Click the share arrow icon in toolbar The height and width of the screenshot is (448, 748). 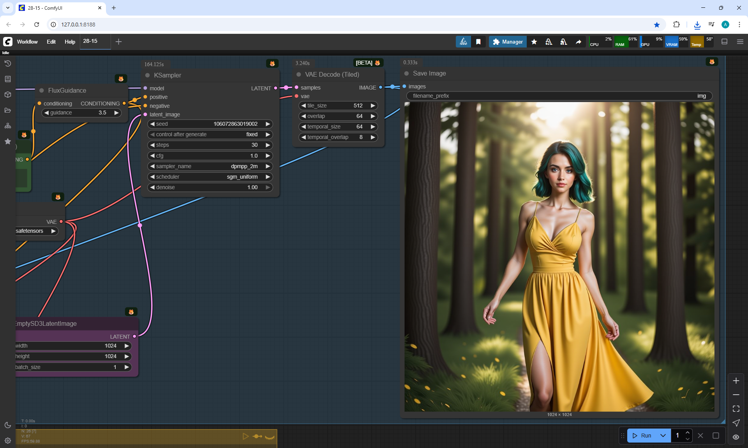[x=579, y=42]
